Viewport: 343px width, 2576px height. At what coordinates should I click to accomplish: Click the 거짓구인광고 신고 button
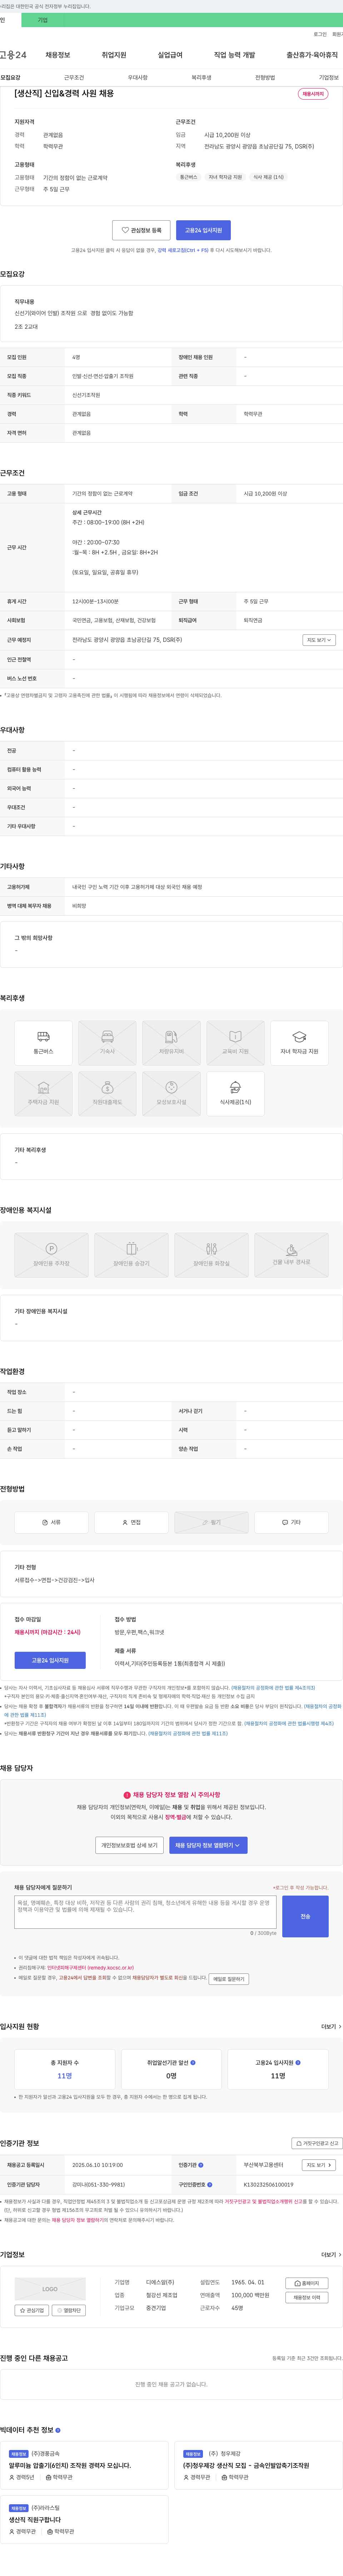coord(317,2143)
